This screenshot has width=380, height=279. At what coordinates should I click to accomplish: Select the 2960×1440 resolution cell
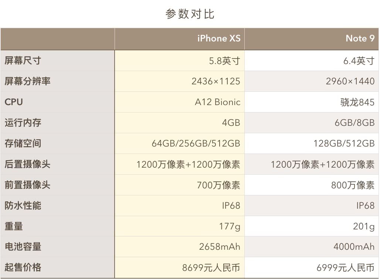pos(350,81)
